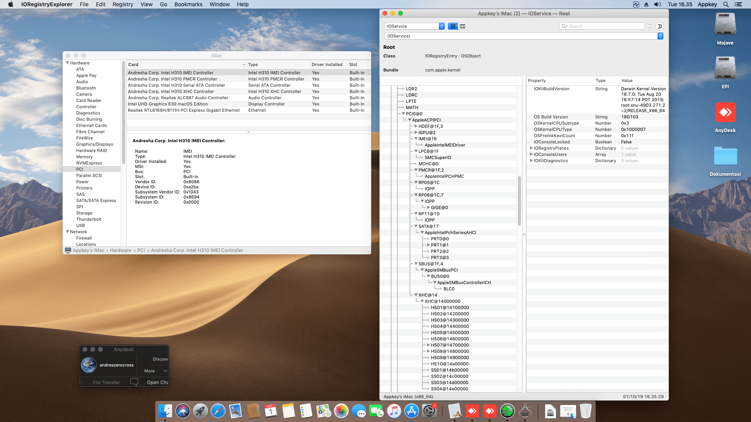
Task: Switch to column browser view in IORegistryExplorer
Action: point(463,26)
